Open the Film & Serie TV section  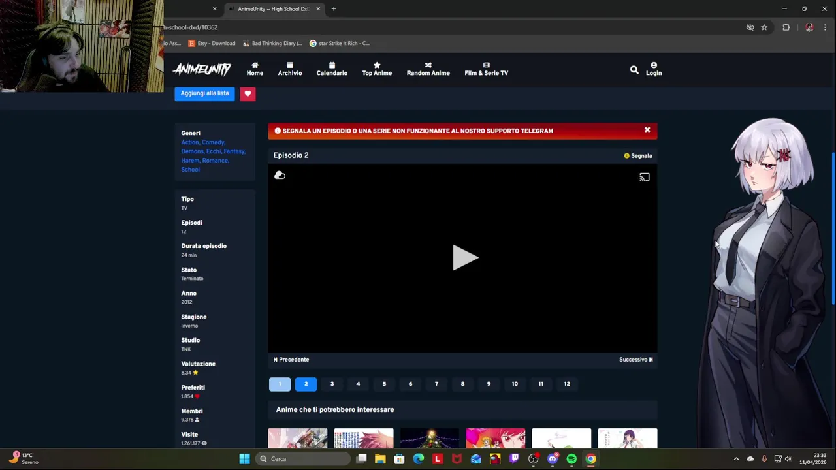[486, 69]
